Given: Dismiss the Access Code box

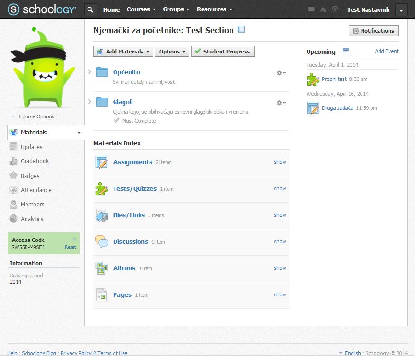Looking at the screenshot, I should pos(74,239).
